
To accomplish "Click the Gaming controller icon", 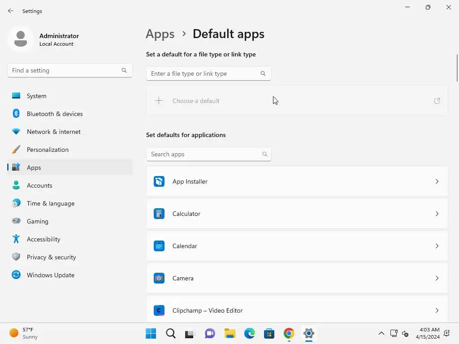I will [16, 221].
